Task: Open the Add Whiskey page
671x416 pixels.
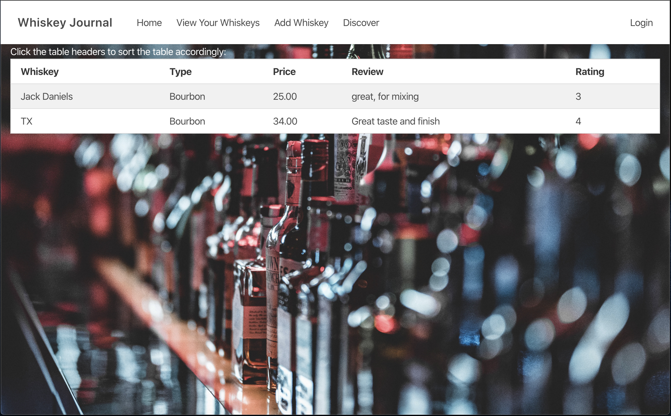Action: 301,23
